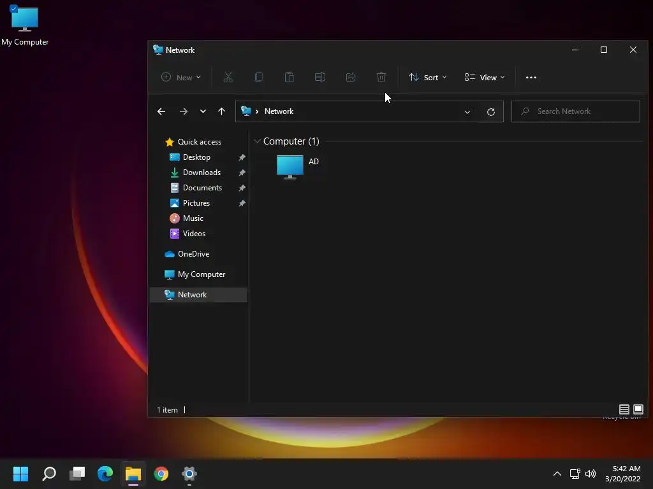Image resolution: width=653 pixels, height=489 pixels.
Task: Unpin Desktop using its pin icon
Action: pyautogui.click(x=242, y=158)
